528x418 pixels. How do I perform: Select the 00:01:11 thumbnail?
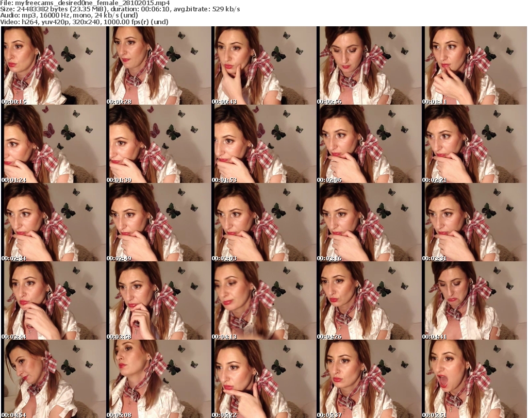474,65
